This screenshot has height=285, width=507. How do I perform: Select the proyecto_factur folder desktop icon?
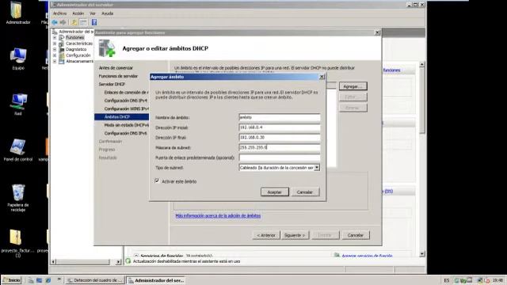pos(17,243)
